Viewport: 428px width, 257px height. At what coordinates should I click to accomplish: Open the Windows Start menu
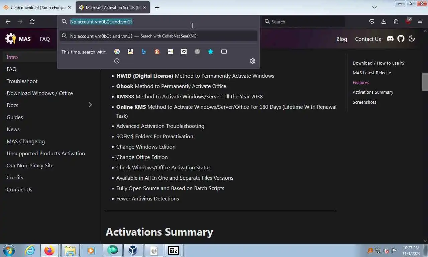9,250
